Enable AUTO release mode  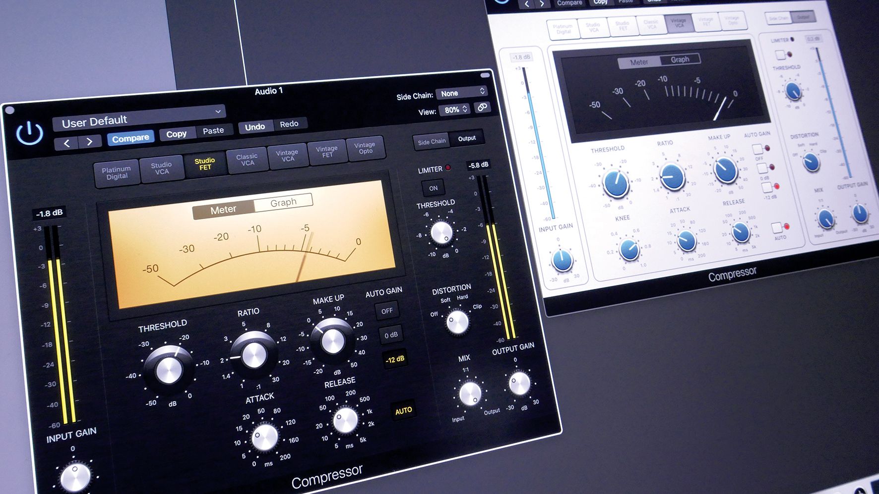click(x=404, y=409)
